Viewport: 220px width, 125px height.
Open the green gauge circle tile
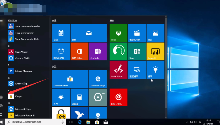coord(118,51)
